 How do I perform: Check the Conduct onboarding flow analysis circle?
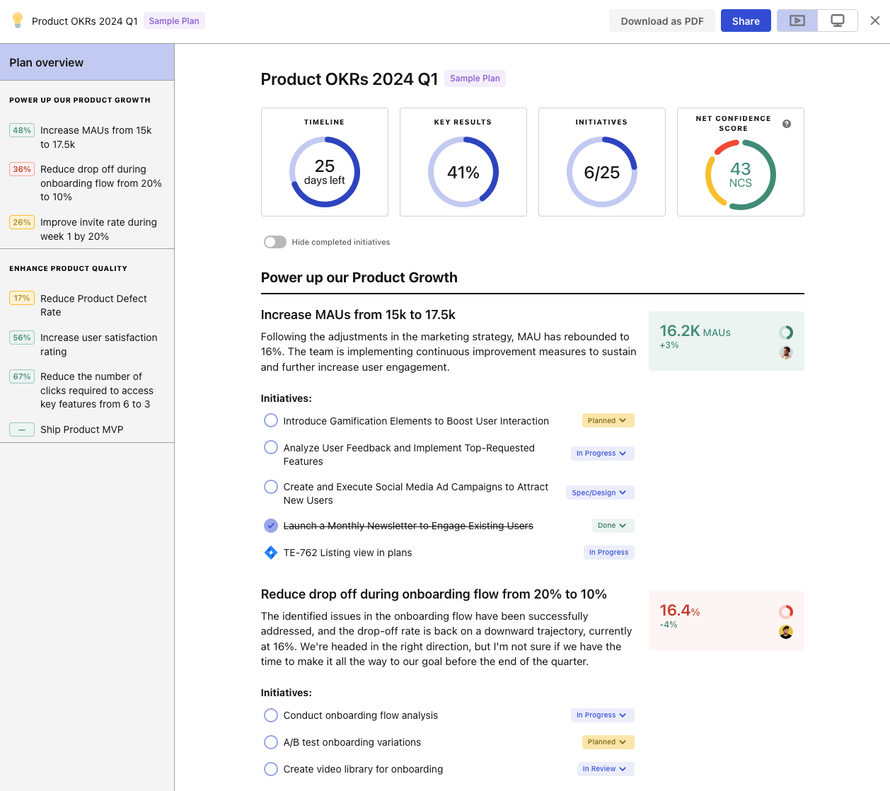pos(270,715)
